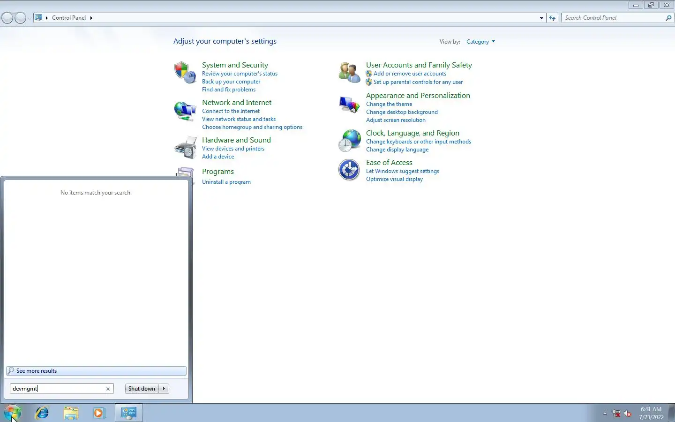Click View network status and tasks

pos(239,119)
